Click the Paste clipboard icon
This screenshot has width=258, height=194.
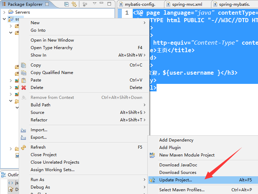click(23, 80)
